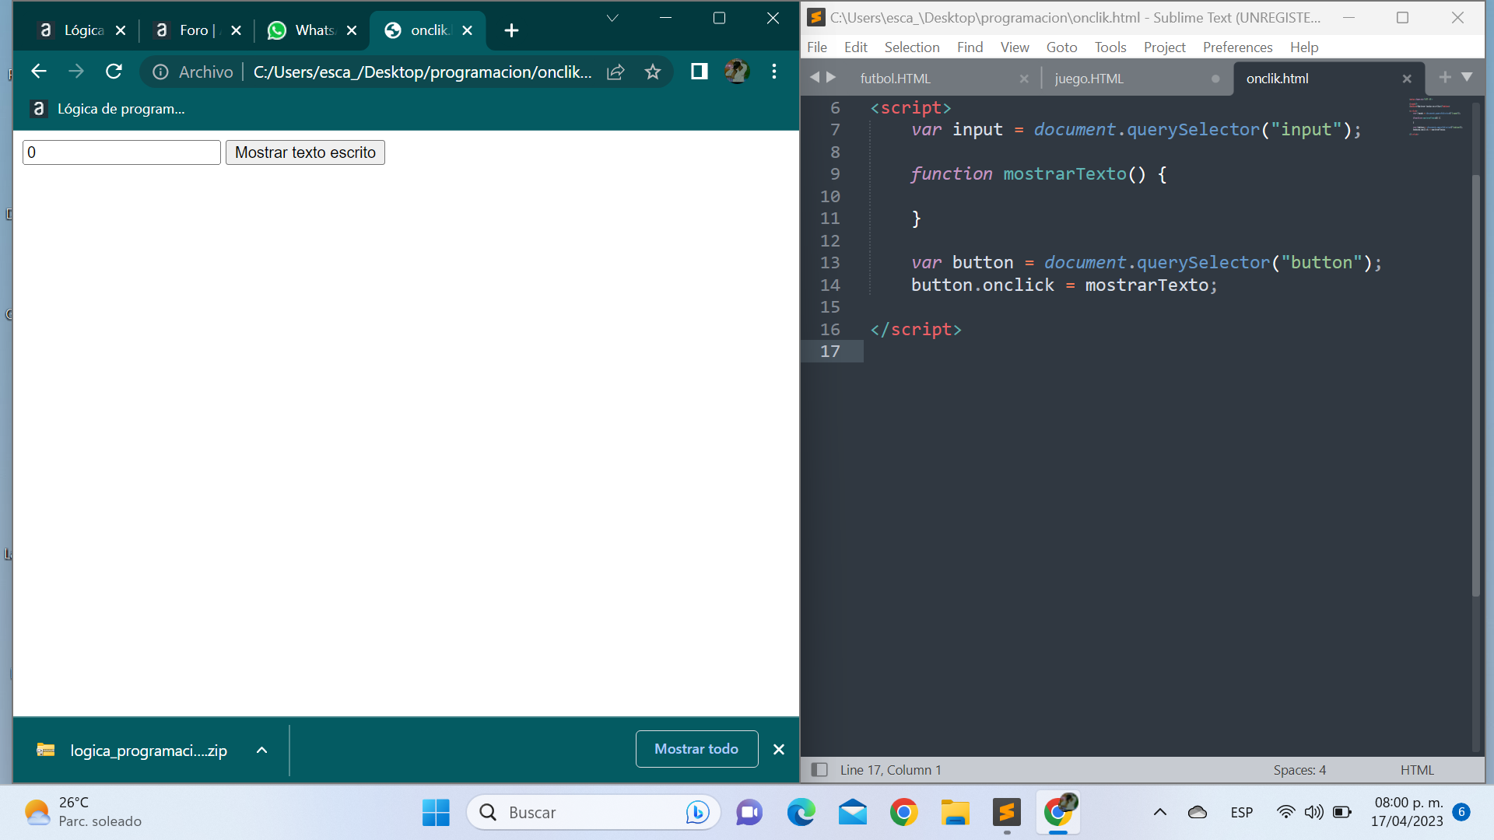Open Sublime Text from the taskbar
The height and width of the screenshot is (840, 1494).
pos(1007,813)
